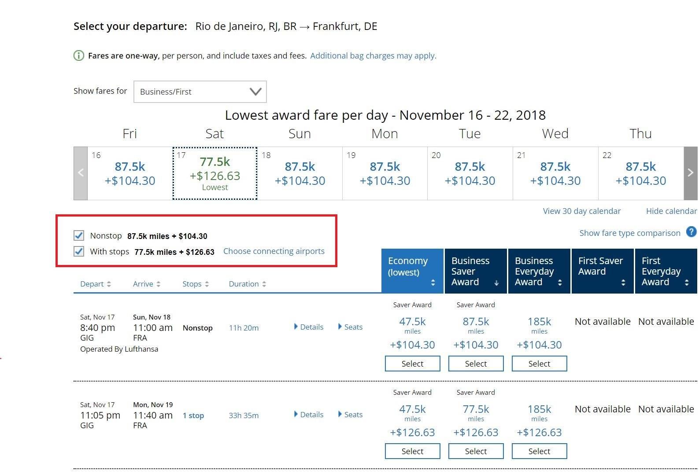699x474 pixels.
Task: Click the fares info icon
Action: [x=78, y=55]
